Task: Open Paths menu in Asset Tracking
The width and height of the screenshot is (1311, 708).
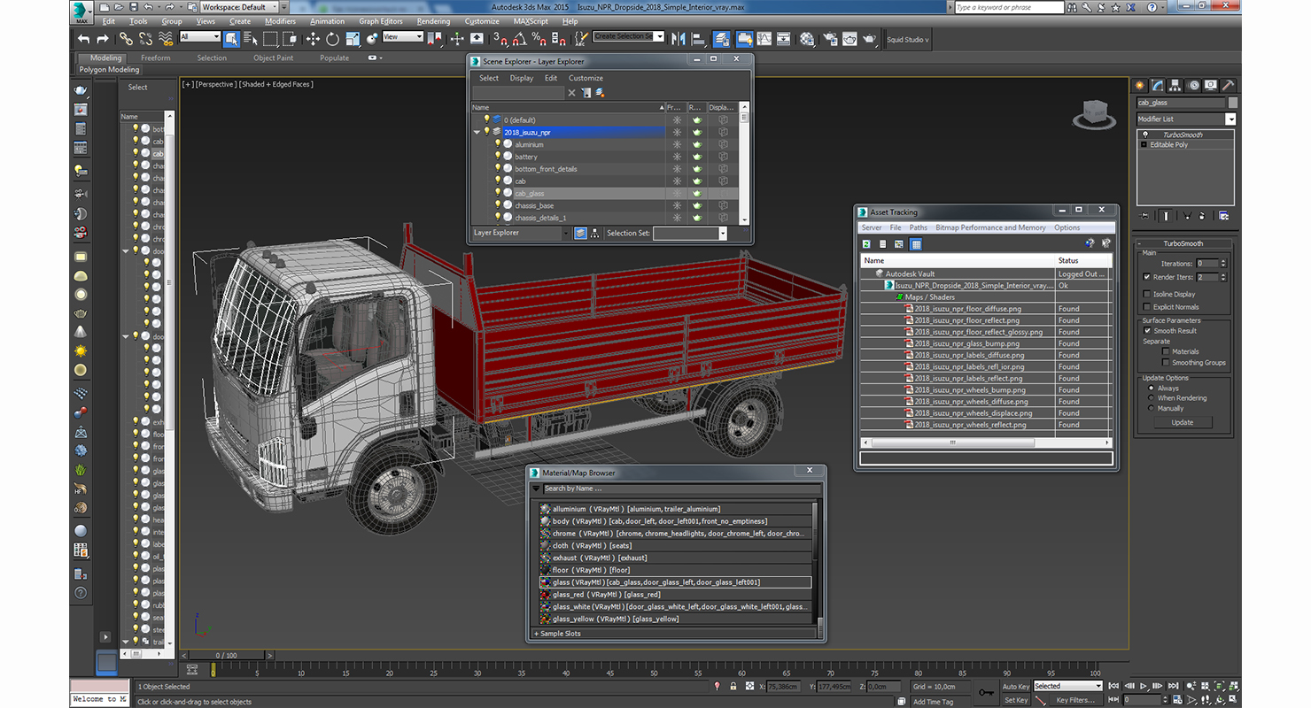Action: point(919,227)
